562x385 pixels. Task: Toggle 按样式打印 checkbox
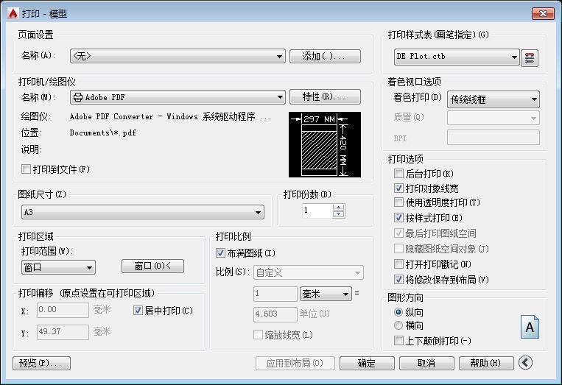(398, 217)
